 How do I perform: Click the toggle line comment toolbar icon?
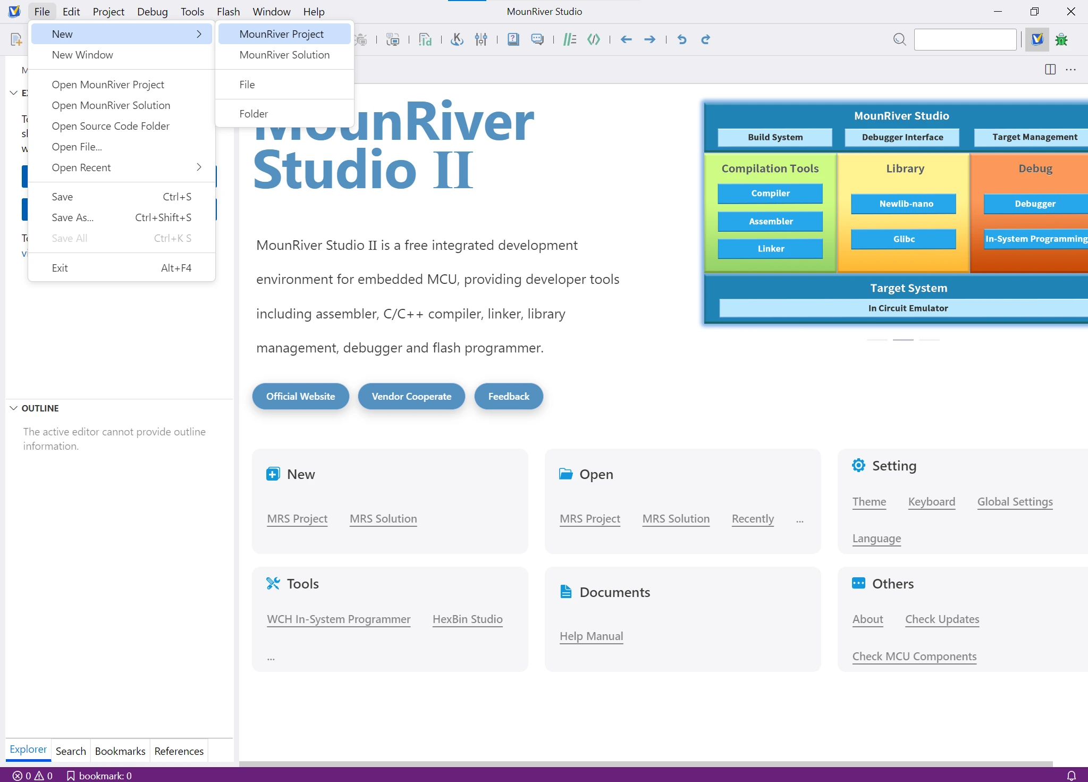pos(570,39)
